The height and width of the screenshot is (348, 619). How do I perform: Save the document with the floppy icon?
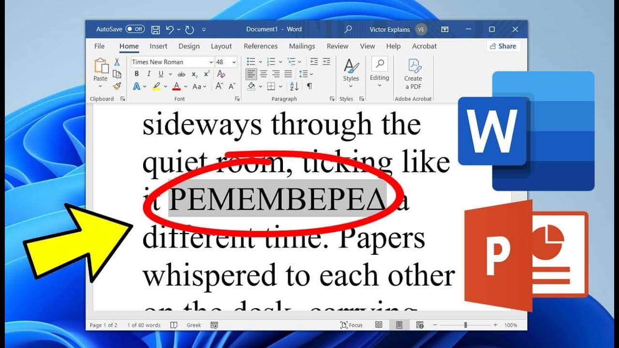pos(155,29)
